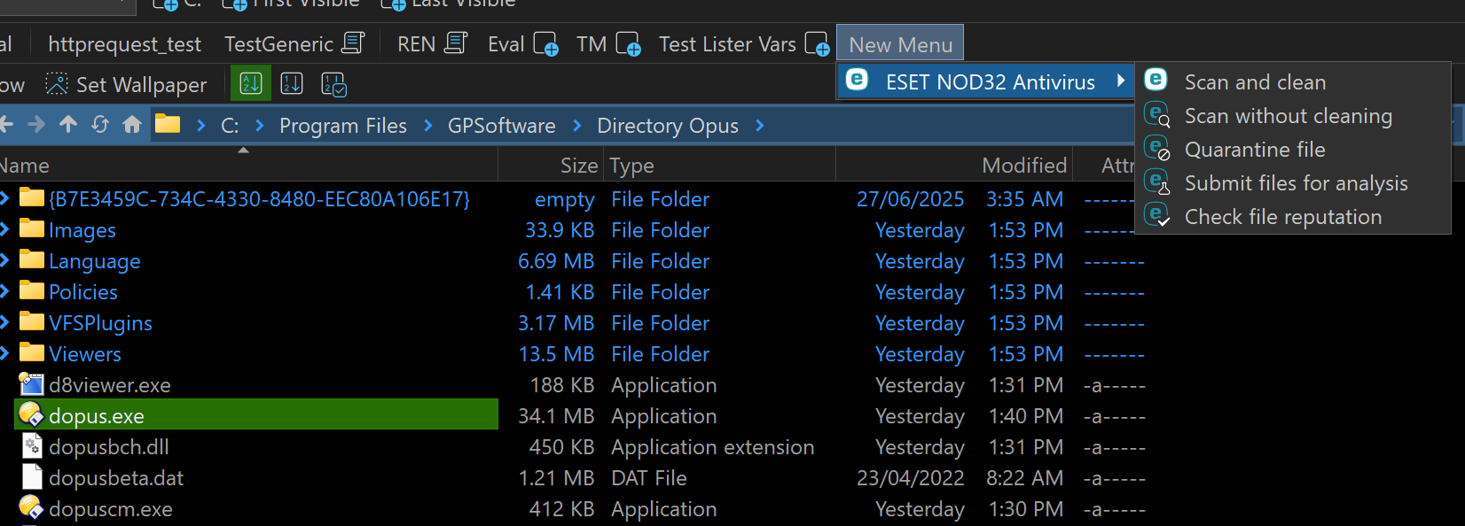This screenshot has height=526, width=1465.
Task: Expand the VFSPlugins folder tree arrow
Action: (5, 323)
